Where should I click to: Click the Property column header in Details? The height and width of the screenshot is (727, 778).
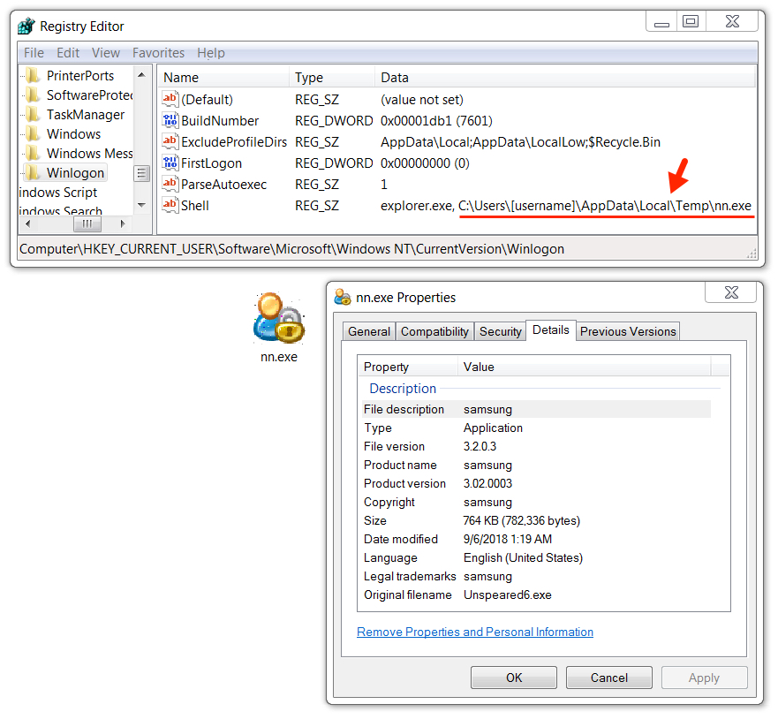(x=408, y=367)
